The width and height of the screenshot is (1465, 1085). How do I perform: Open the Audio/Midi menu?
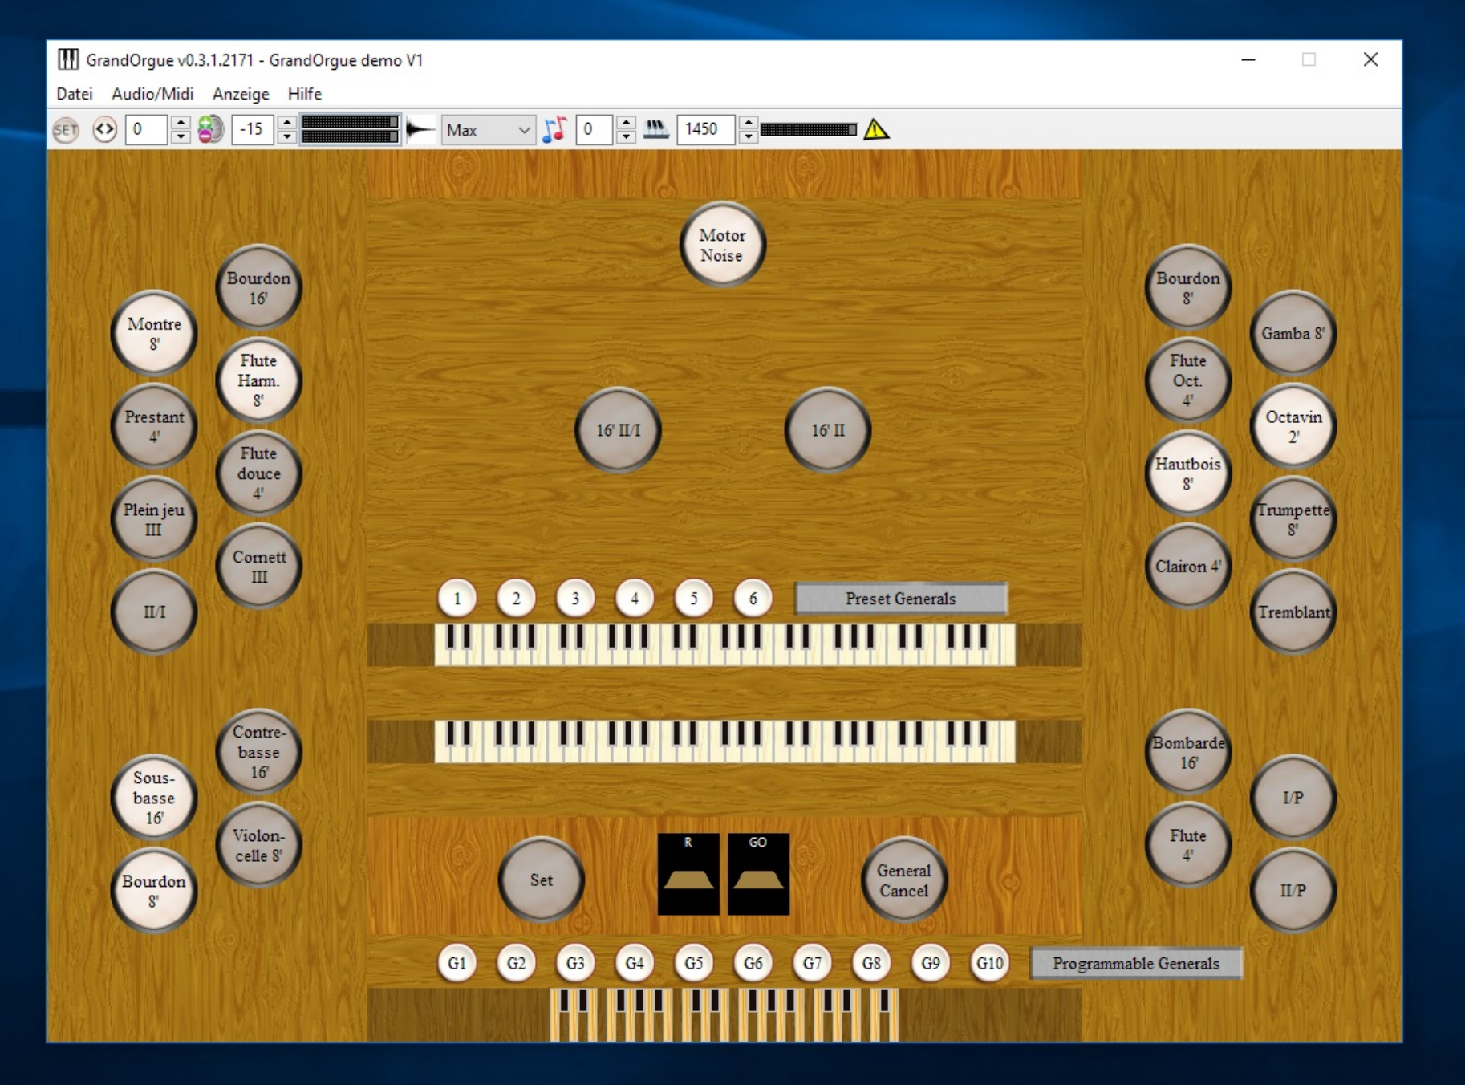(x=152, y=94)
